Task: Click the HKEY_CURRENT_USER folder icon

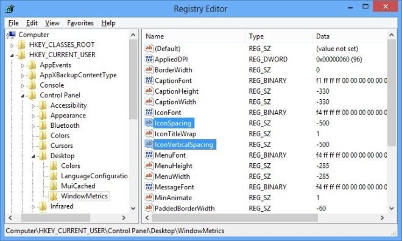Action: pyautogui.click(x=21, y=55)
